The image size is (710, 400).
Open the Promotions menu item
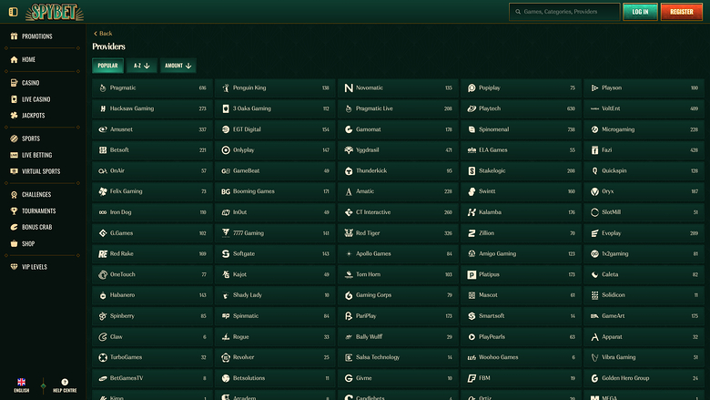coord(37,36)
